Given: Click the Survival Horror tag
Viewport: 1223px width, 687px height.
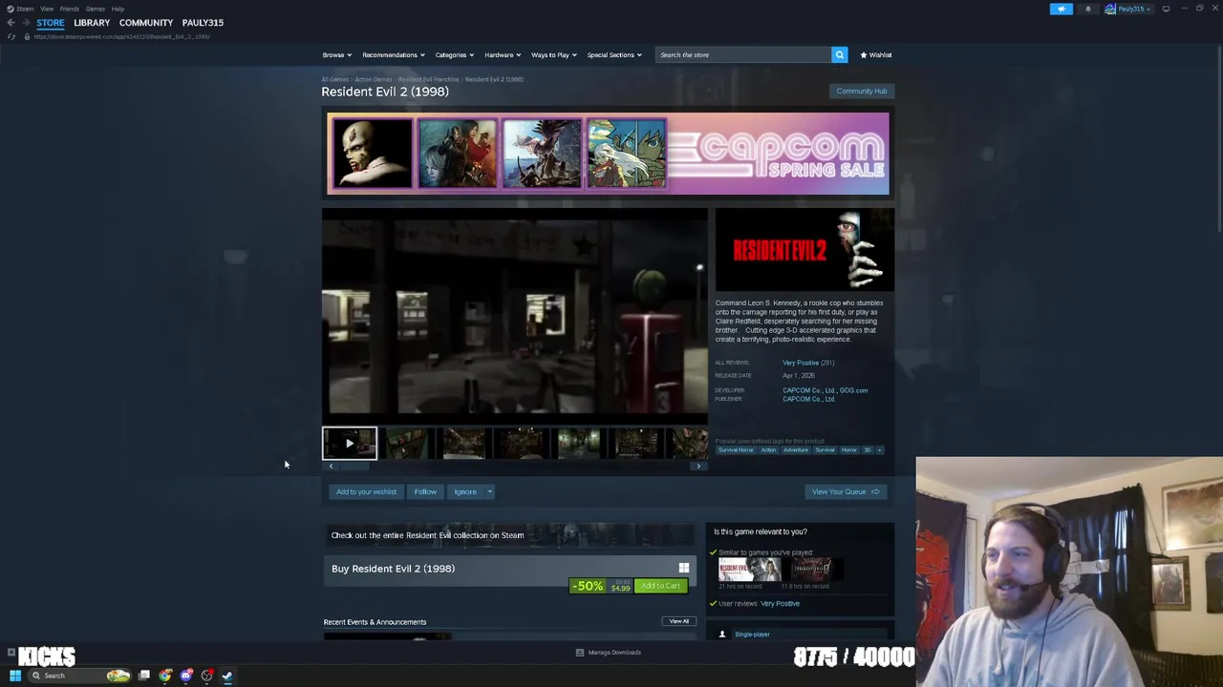Looking at the screenshot, I should pos(736,449).
